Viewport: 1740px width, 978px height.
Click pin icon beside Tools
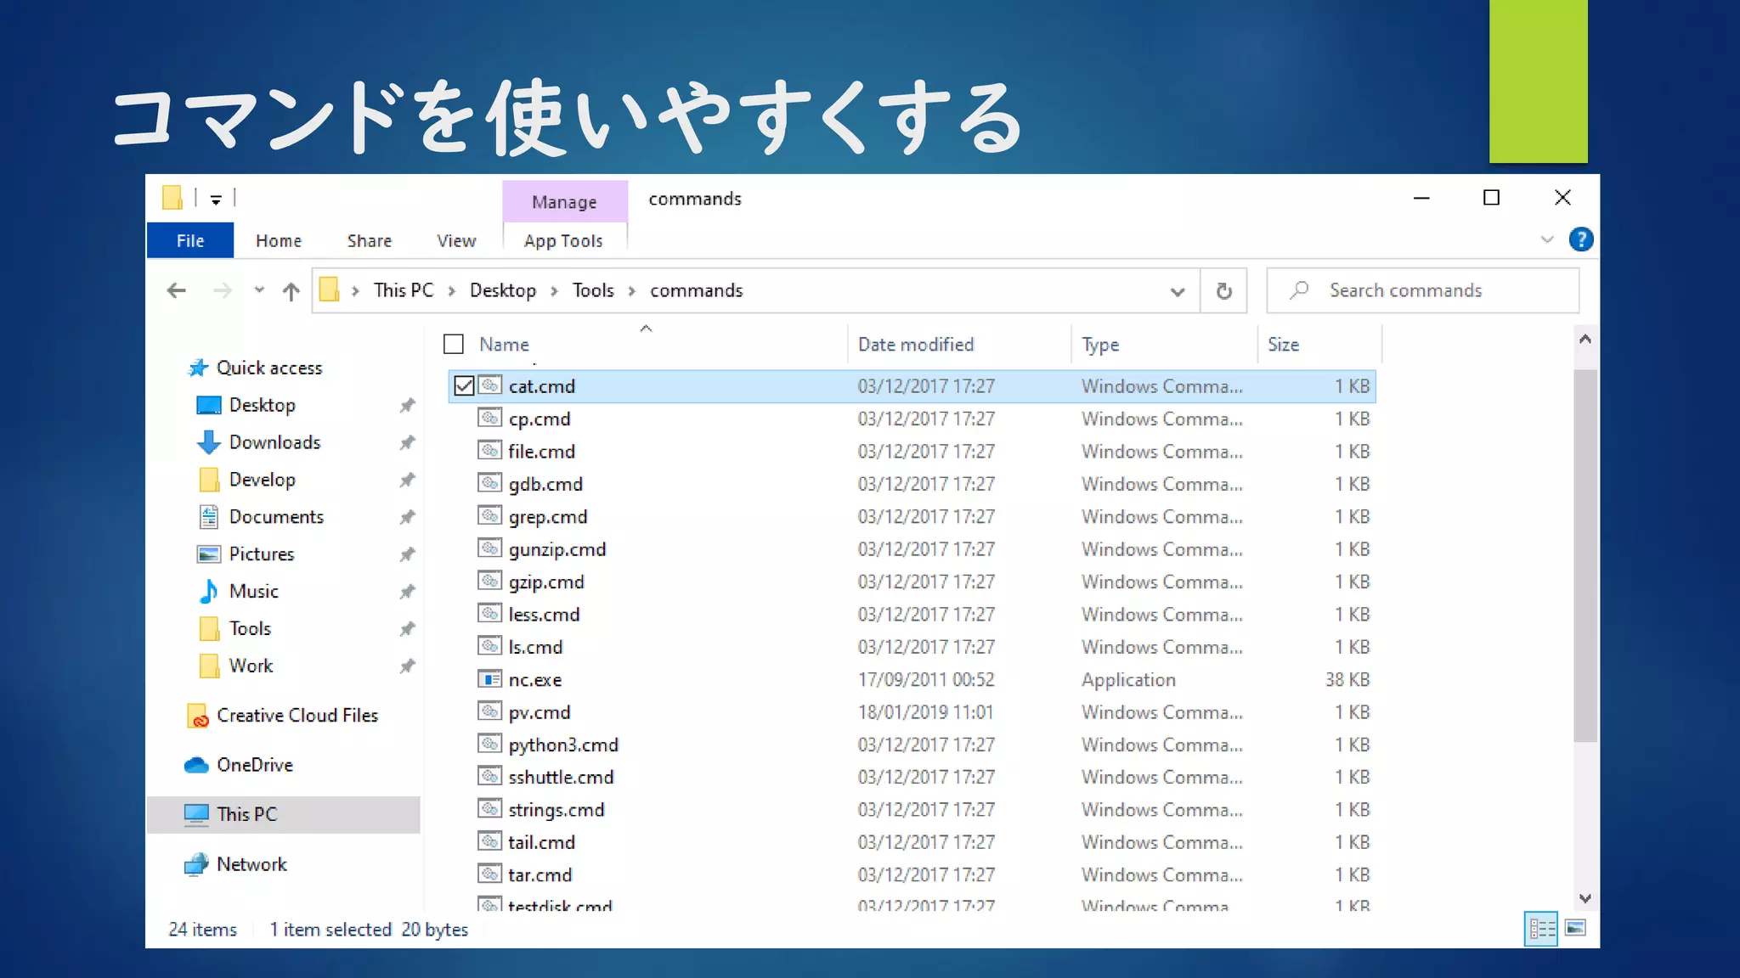pyautogui.click(x=408, y=628)
